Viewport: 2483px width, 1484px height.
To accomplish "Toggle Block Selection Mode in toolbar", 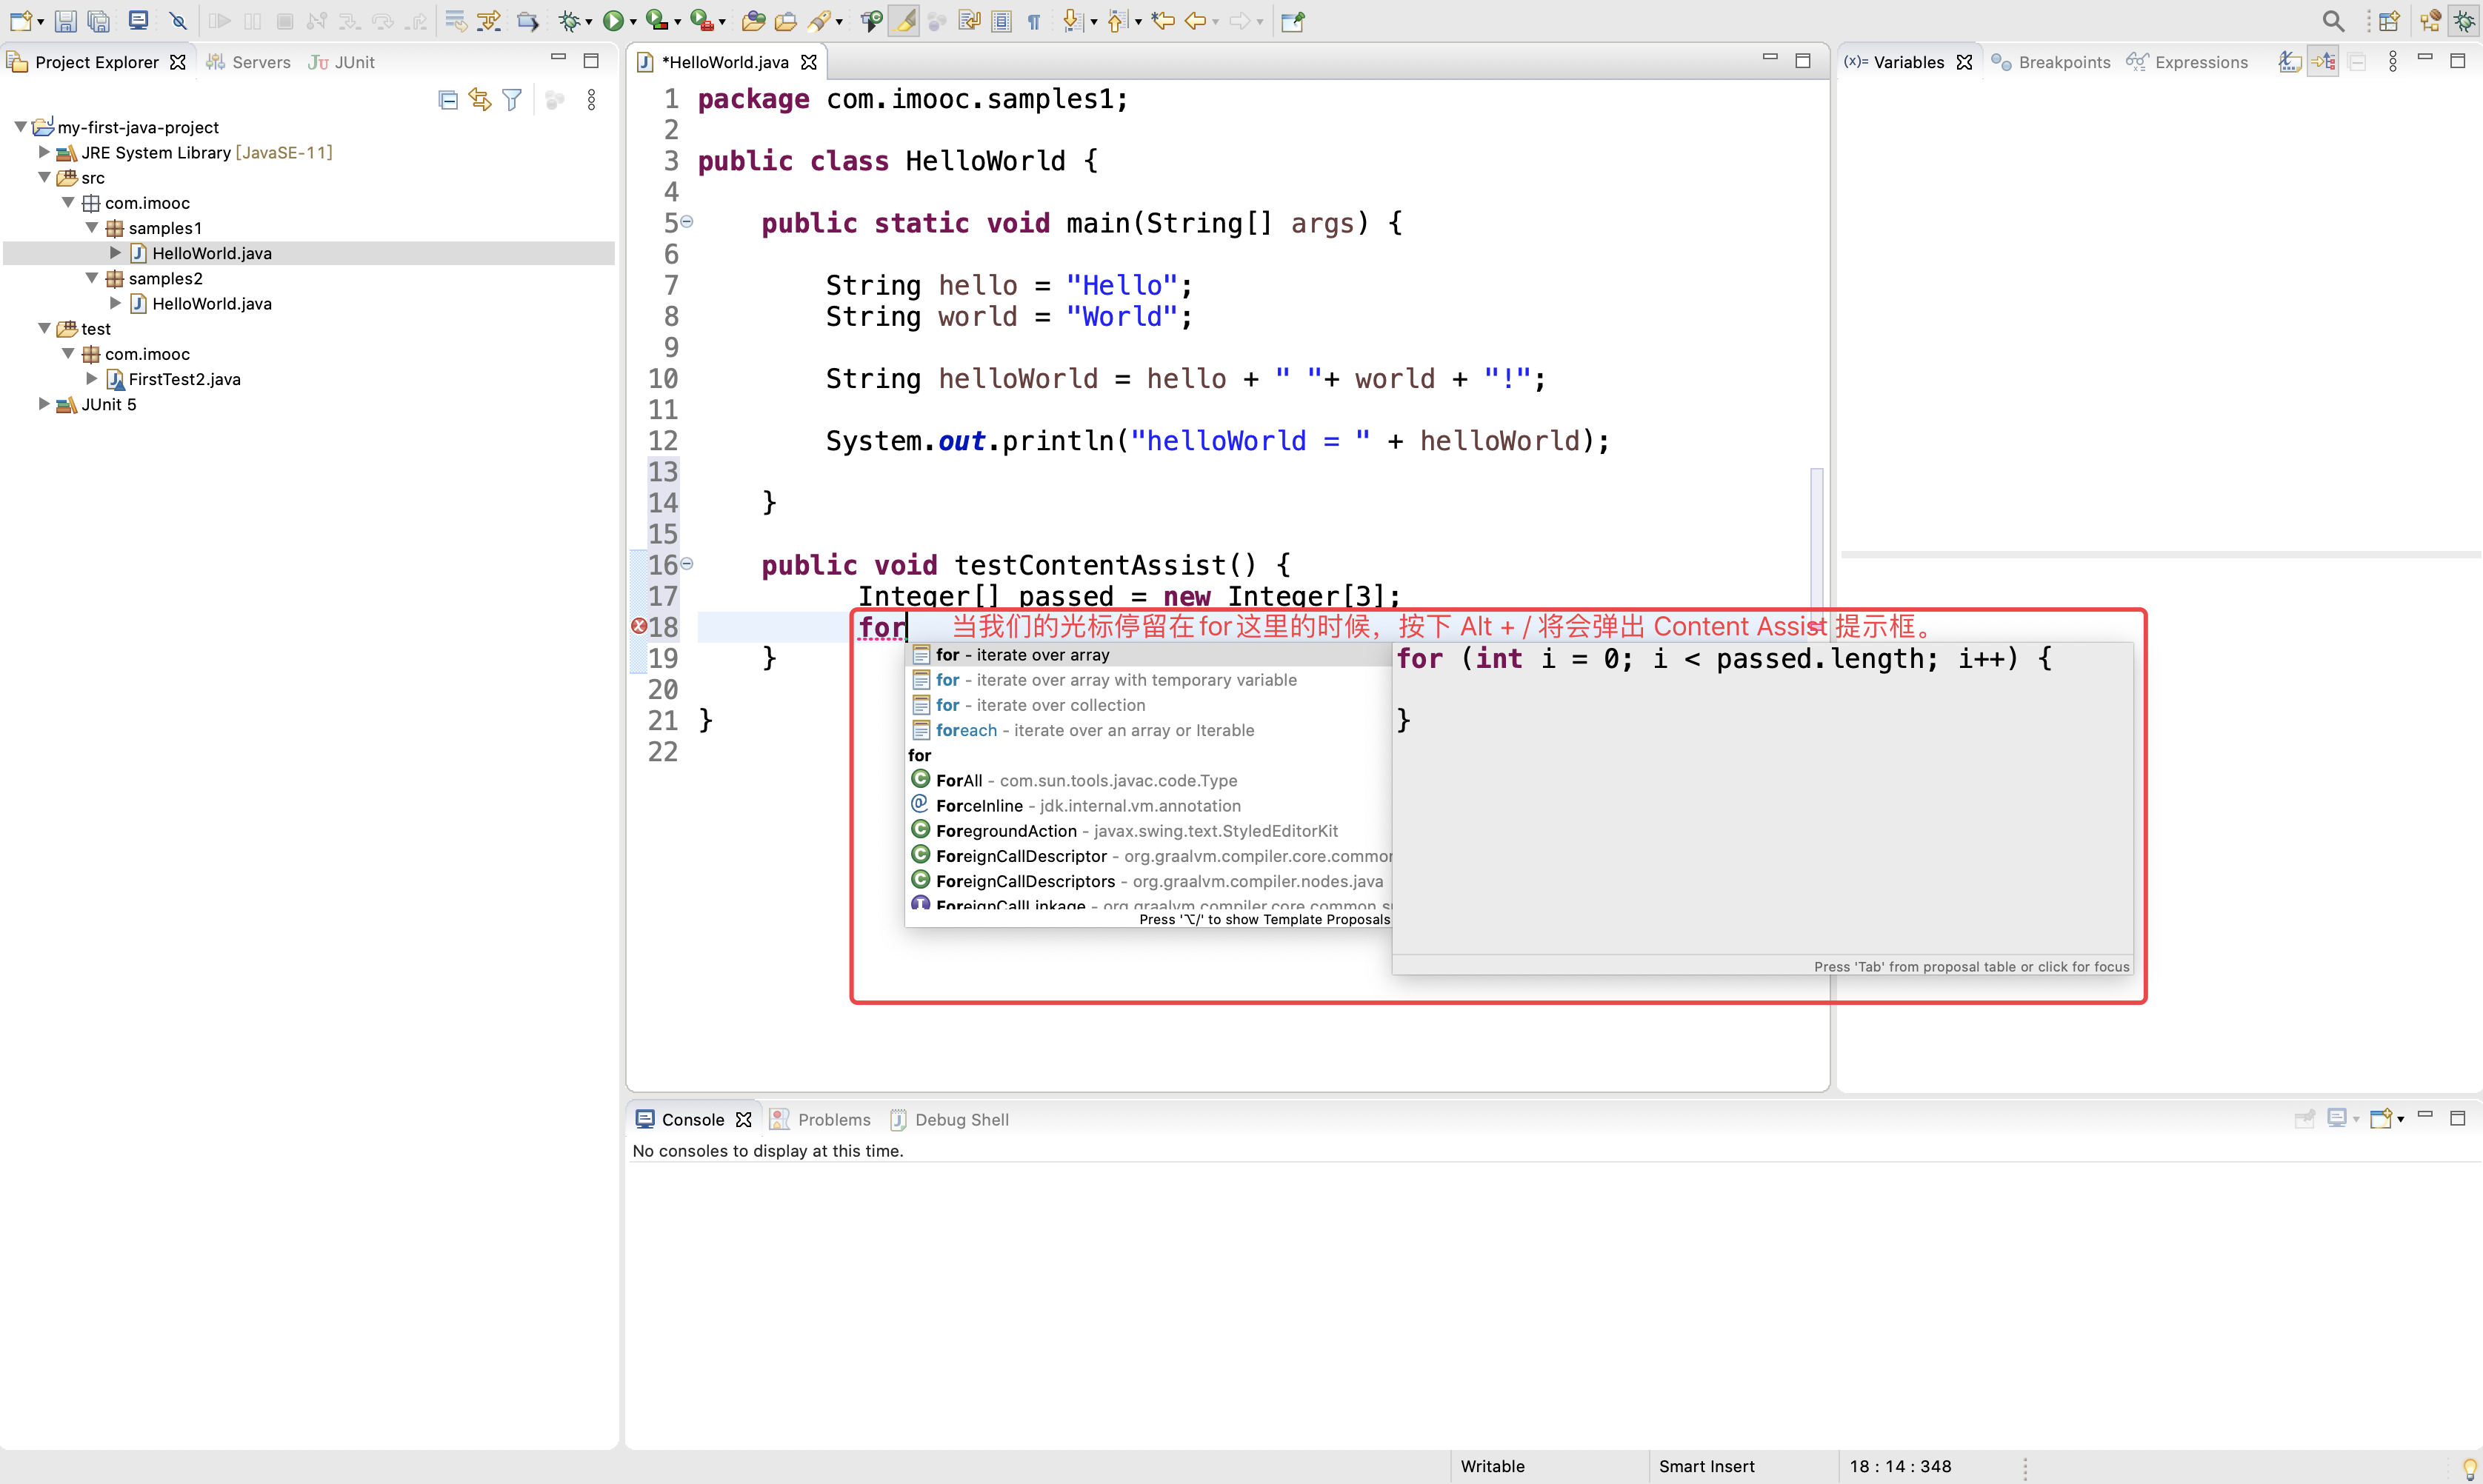I will pos(1001,20).
